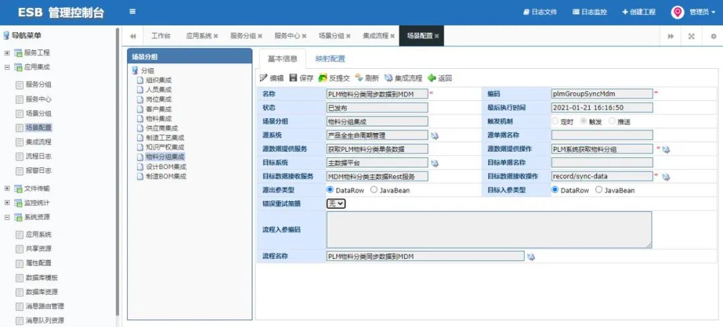Click the pink user avatar icon

point(677,13)
